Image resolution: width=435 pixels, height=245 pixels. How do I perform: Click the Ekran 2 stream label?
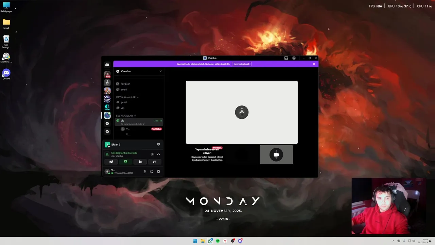(x=116, y=145)
